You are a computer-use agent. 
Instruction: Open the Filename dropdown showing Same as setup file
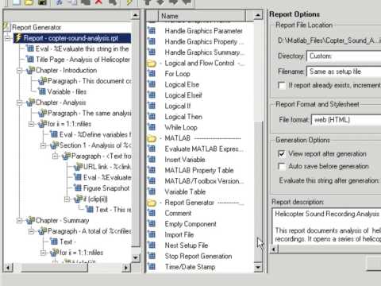[344, 71]
